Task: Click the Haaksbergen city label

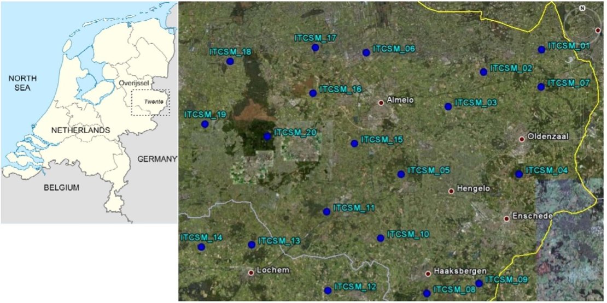Action: click(x=452, y=270)
